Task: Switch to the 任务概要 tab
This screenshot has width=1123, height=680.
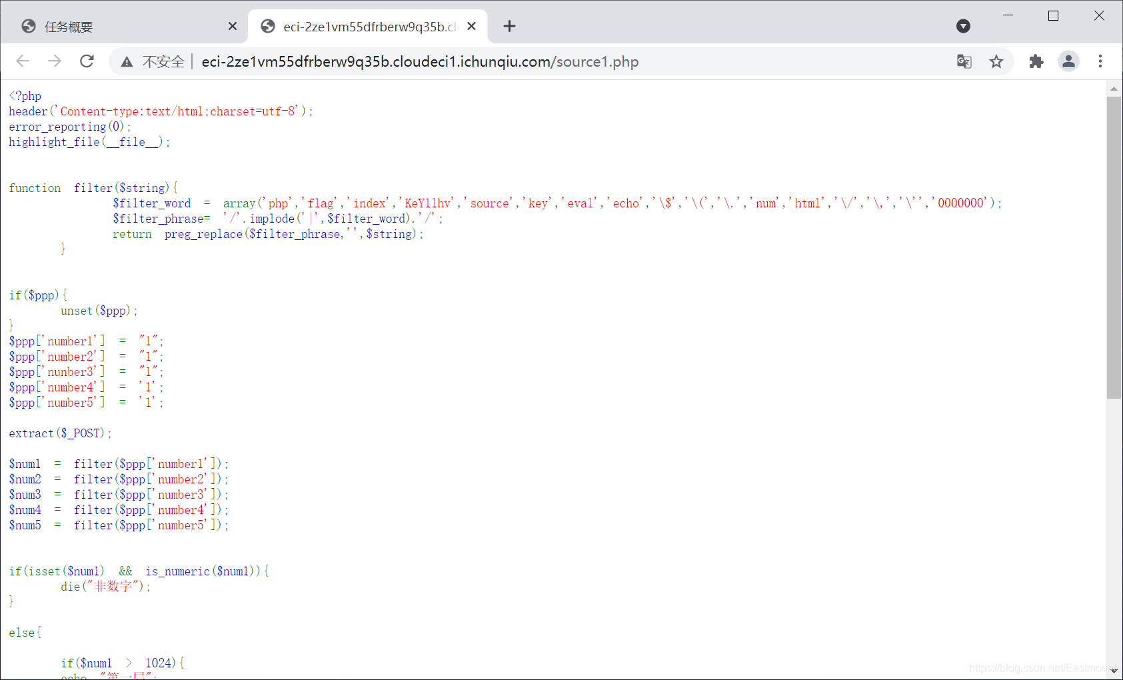Action: click(x=125, y=27)
